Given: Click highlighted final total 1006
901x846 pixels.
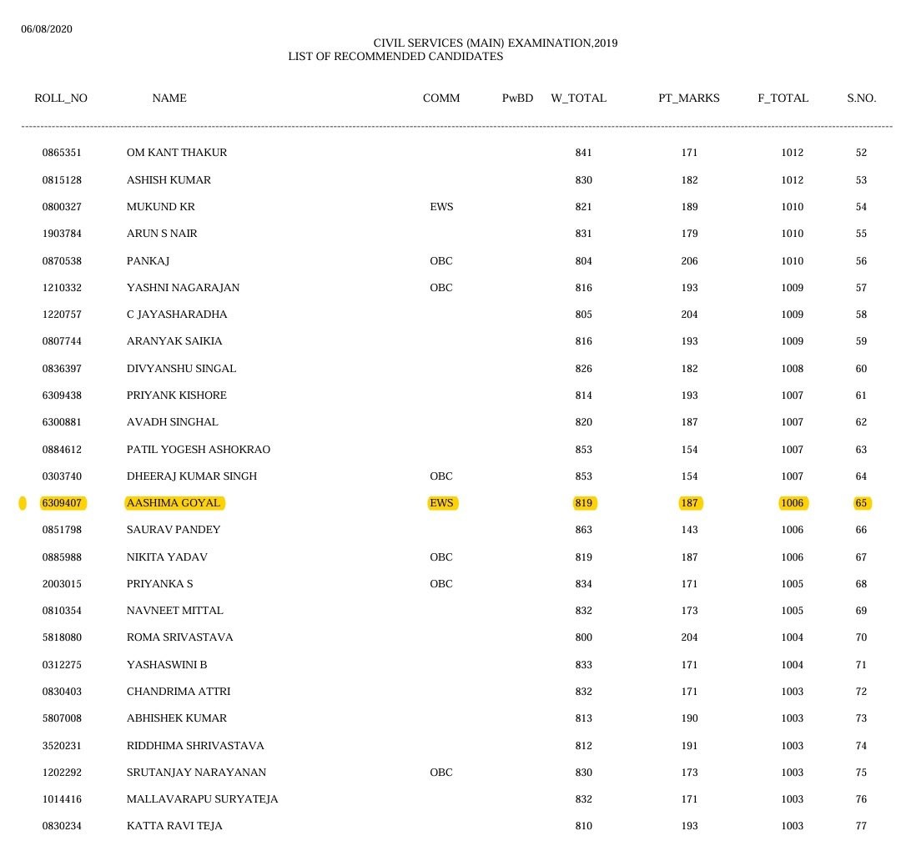Looking at the screenshot, I should click(793, 503).
